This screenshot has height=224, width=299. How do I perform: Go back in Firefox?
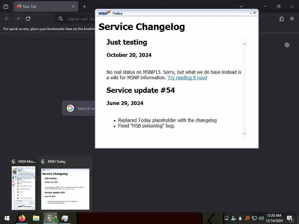point(7,19)
